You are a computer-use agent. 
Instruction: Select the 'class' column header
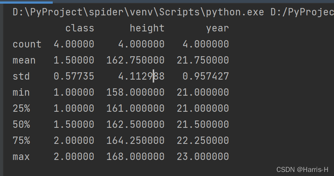pos(80,28)
